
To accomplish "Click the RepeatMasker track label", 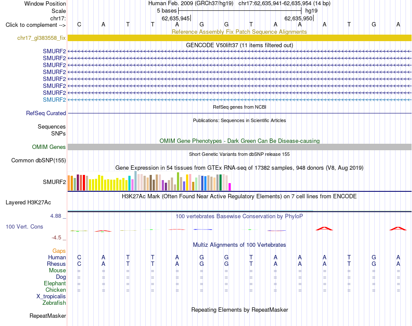I will click(48, 316).
